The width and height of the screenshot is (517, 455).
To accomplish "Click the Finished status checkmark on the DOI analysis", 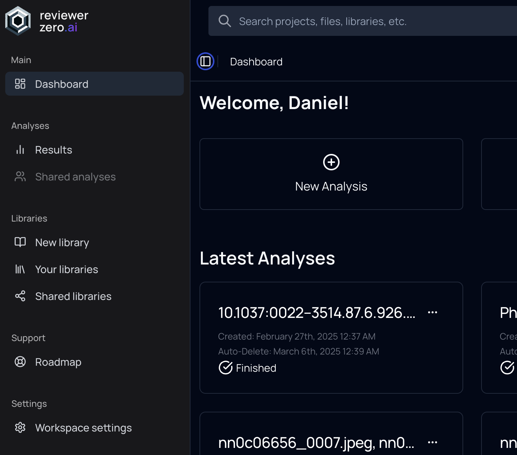I will click(x=225, y=368).
